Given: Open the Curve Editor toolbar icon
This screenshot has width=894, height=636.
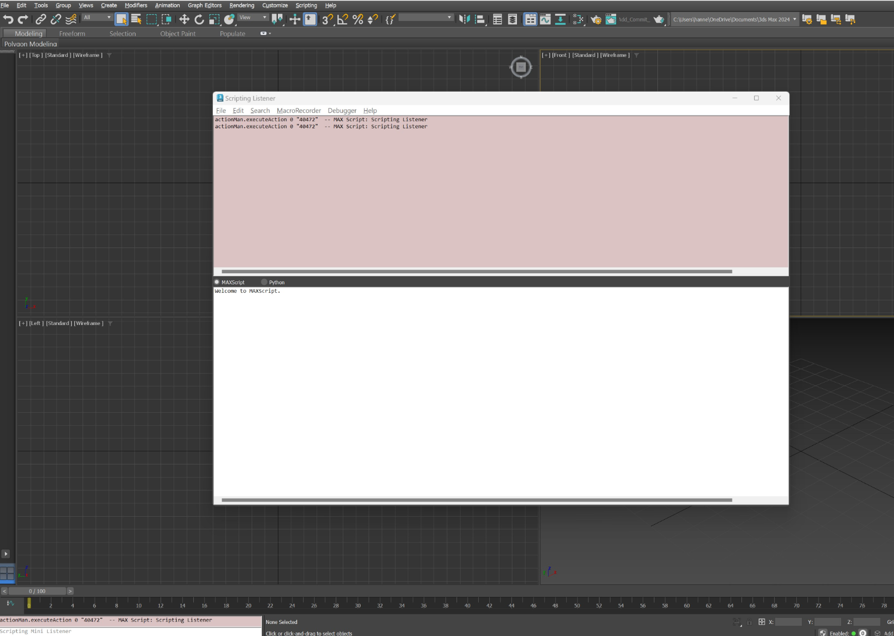Looking at the screenshot, I should tap(545, 19).
